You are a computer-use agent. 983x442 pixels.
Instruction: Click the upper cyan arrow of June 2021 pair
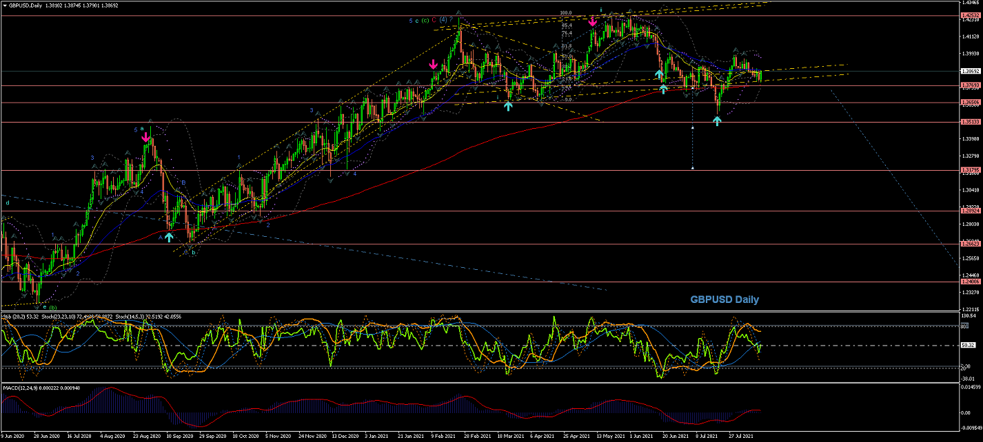click(659, 73)
